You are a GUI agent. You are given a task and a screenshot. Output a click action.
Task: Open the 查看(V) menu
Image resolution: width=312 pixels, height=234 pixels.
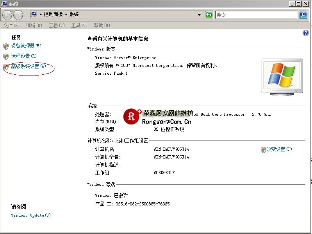(x=57, y=25)
